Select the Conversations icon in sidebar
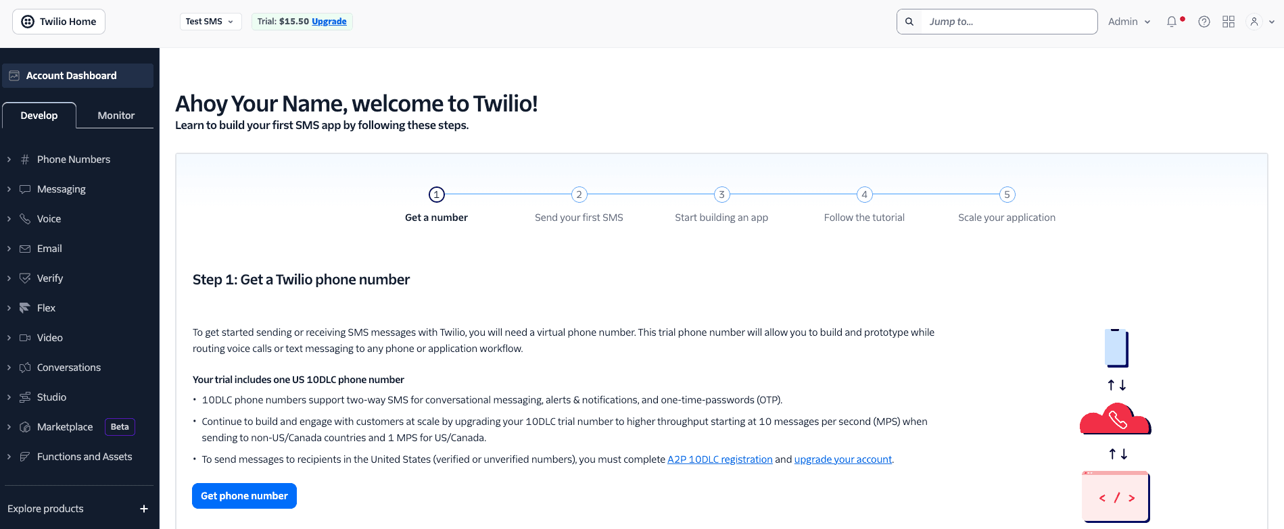The height and width of the screenshot is (529, 1284). coord(24,367)
